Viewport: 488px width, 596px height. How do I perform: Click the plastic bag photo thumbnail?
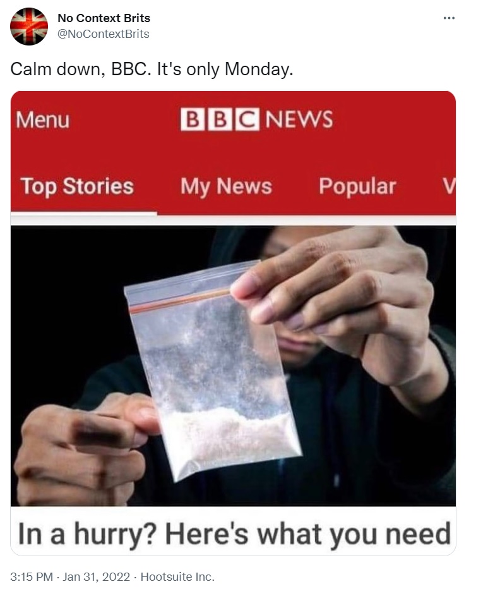click(233, 366)
